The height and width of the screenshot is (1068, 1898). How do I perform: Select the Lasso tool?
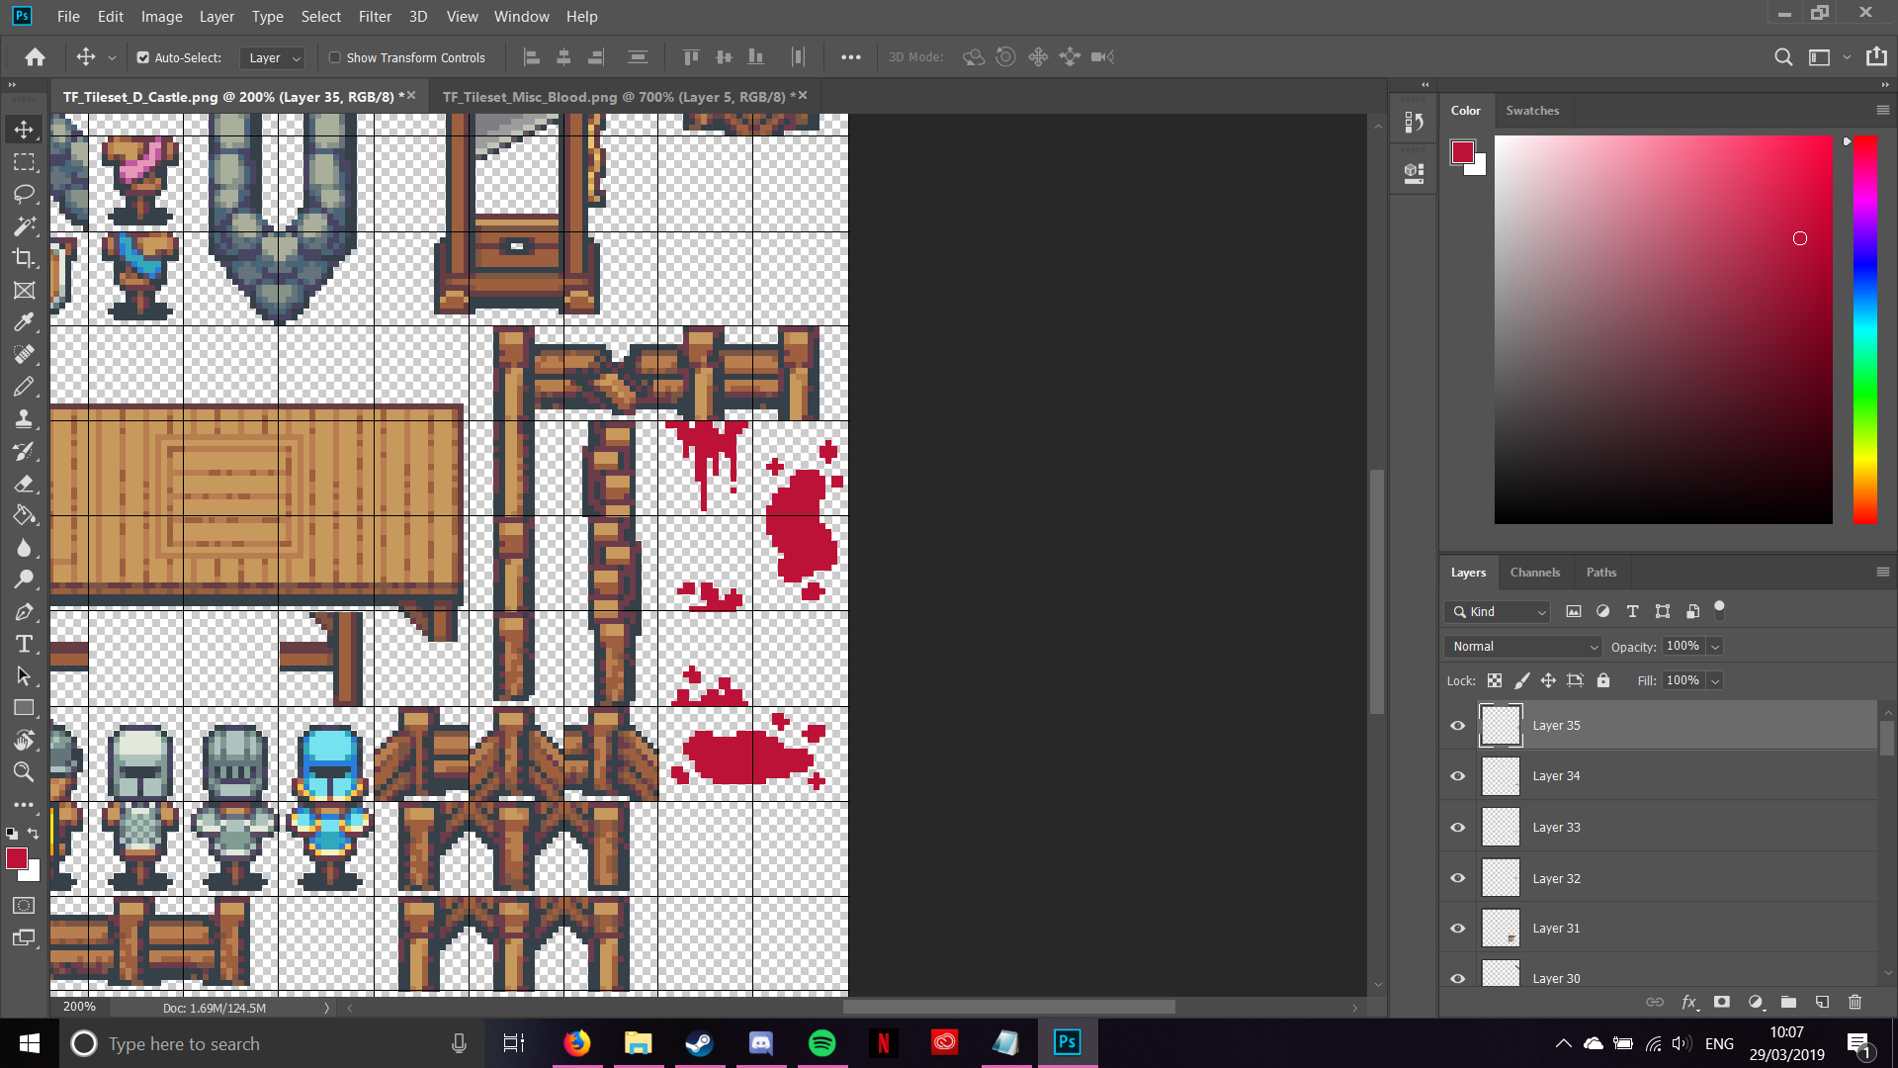[24, 194]
